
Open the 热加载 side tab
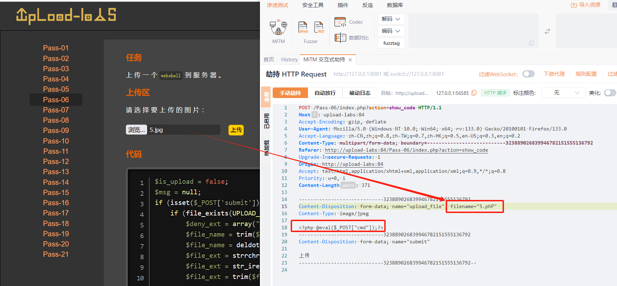tap(266, 148)
